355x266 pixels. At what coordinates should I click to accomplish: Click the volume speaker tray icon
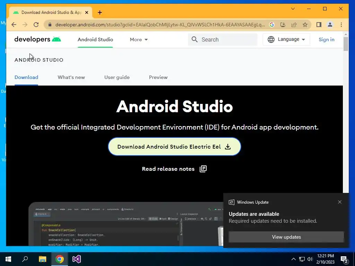click(310, 259)
